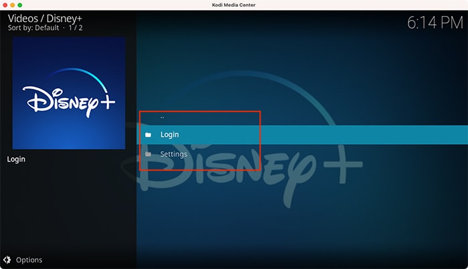The width and height of the screenshot is (468, 269).
Task: Close the Kodi window with red button
Action: point(5,5)
